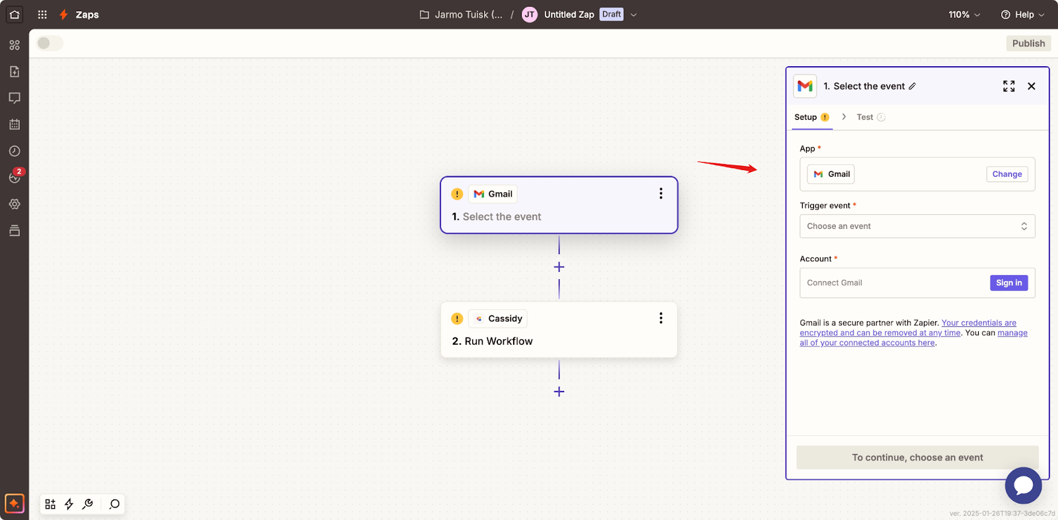This screenshot has height=520, width=1058.
Task: Open the Help dropdown menu
Action: [1022, 15]
